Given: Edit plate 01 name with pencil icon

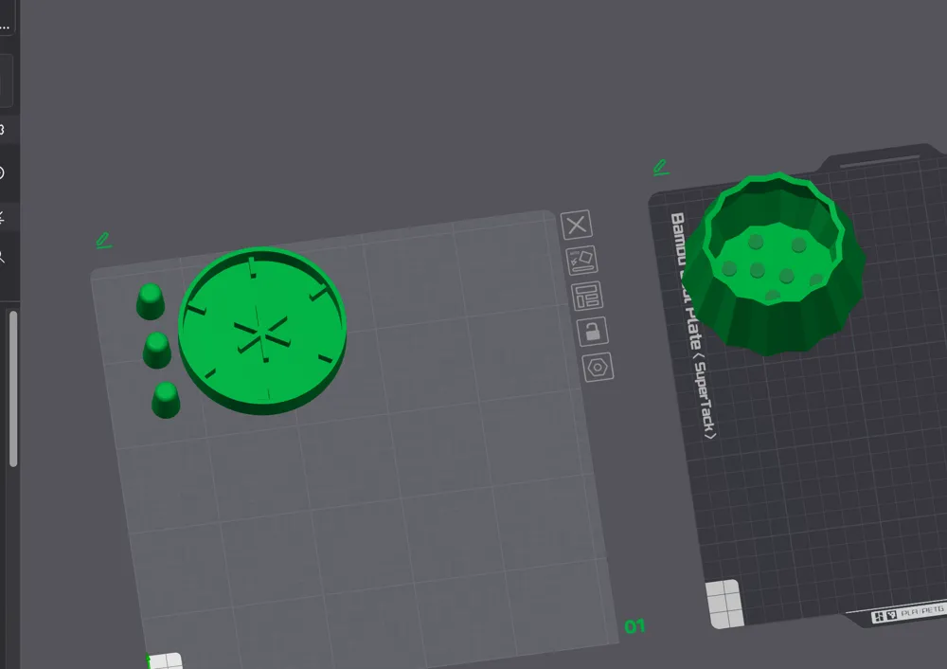Looking at the screenshot, I should click(x=104, y=241).
